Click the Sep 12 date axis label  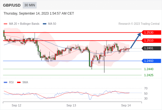(x=16, y=105)
